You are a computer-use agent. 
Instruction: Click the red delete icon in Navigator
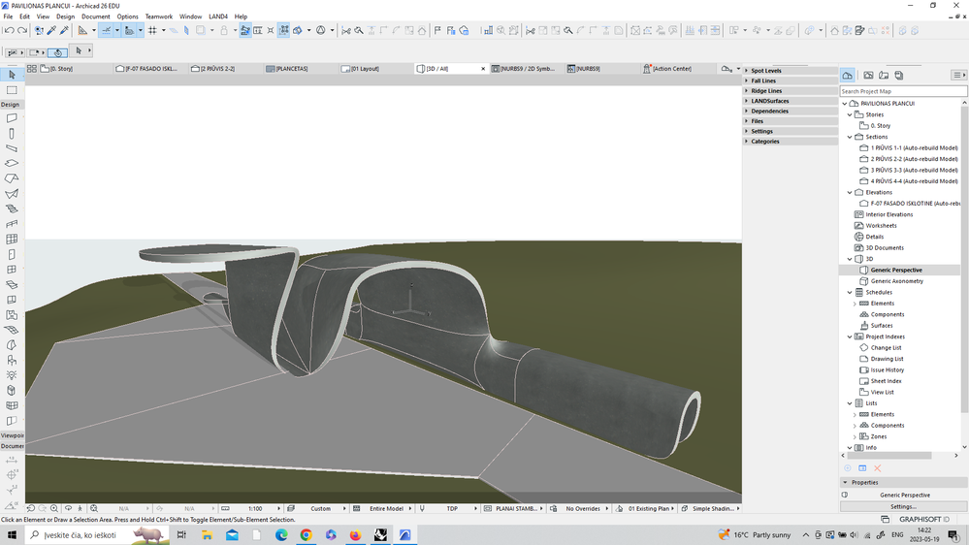pos(877,468)
